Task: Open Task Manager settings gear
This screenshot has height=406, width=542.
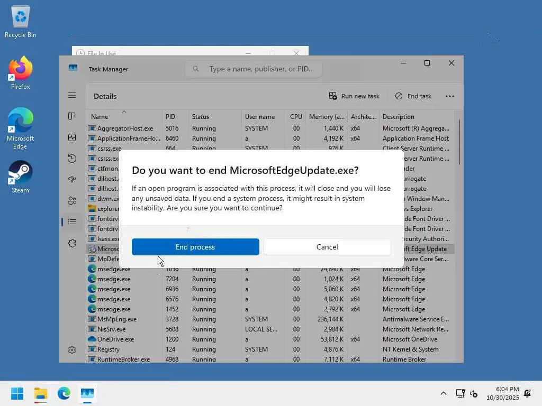Action: click(x=72, y=350)
